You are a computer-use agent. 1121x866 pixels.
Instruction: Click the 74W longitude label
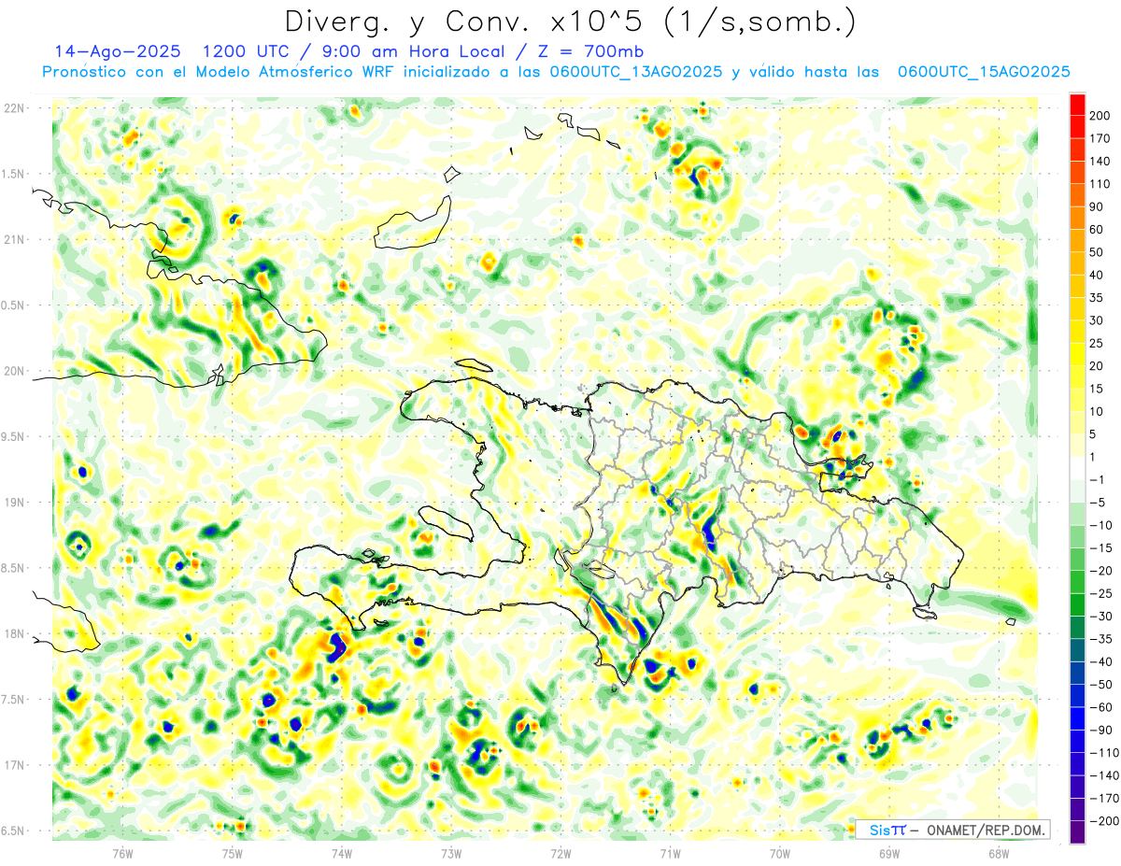tap(342, 852)
